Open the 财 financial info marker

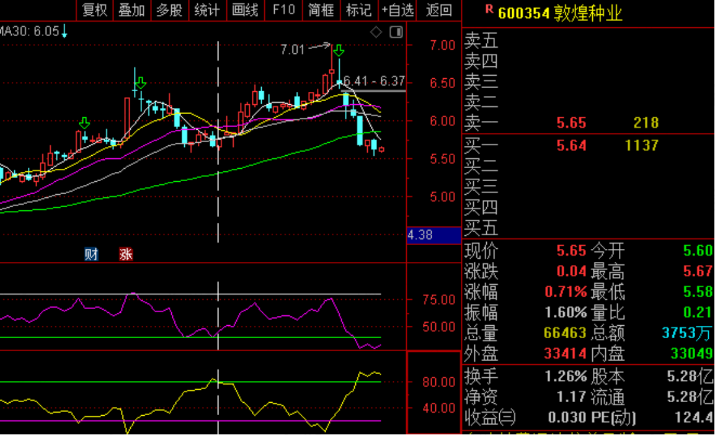pyautogui.click(x=91, y=254)
